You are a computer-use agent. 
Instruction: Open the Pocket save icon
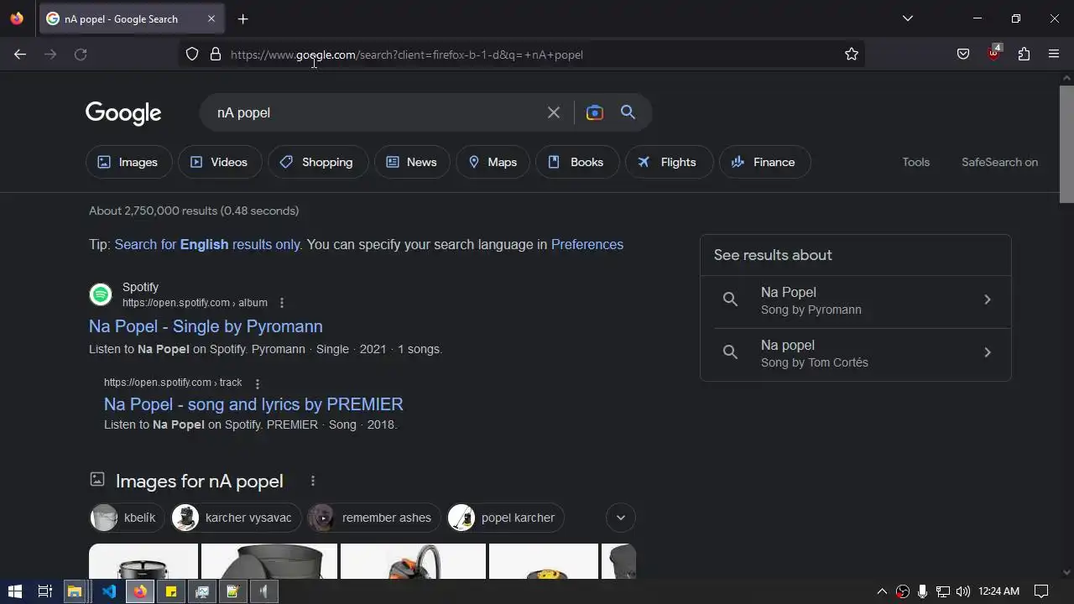[963, 55]
